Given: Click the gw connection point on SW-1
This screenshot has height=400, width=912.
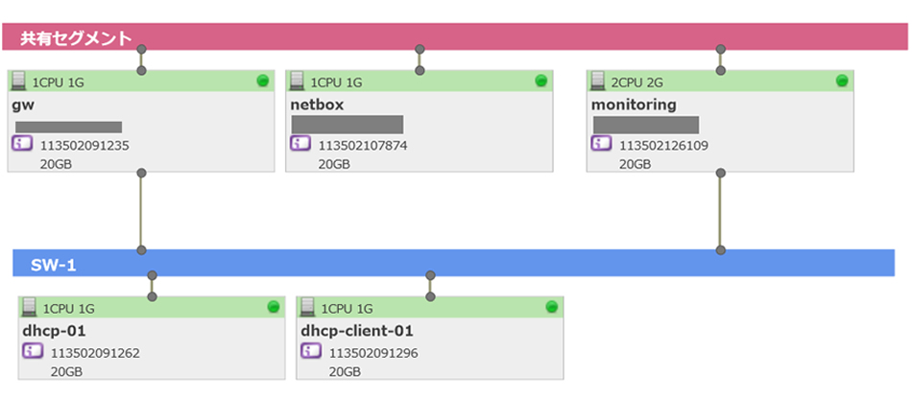Looking at the screenshot, I should [x=142, y=250].
